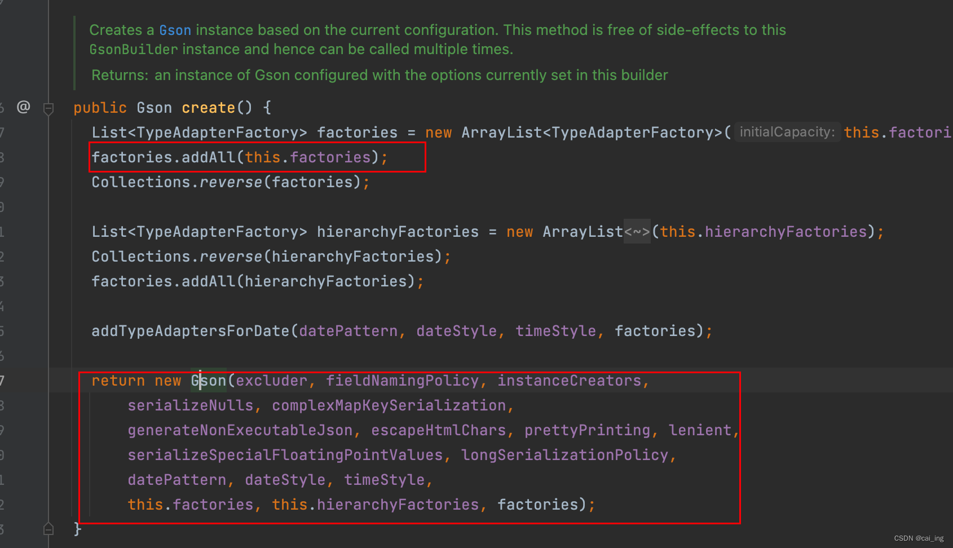Viewport: 953px width, 548px height.
Task: Click the closing fold marker near the brace
Action: pyautogui.click(x=48, y=529)
